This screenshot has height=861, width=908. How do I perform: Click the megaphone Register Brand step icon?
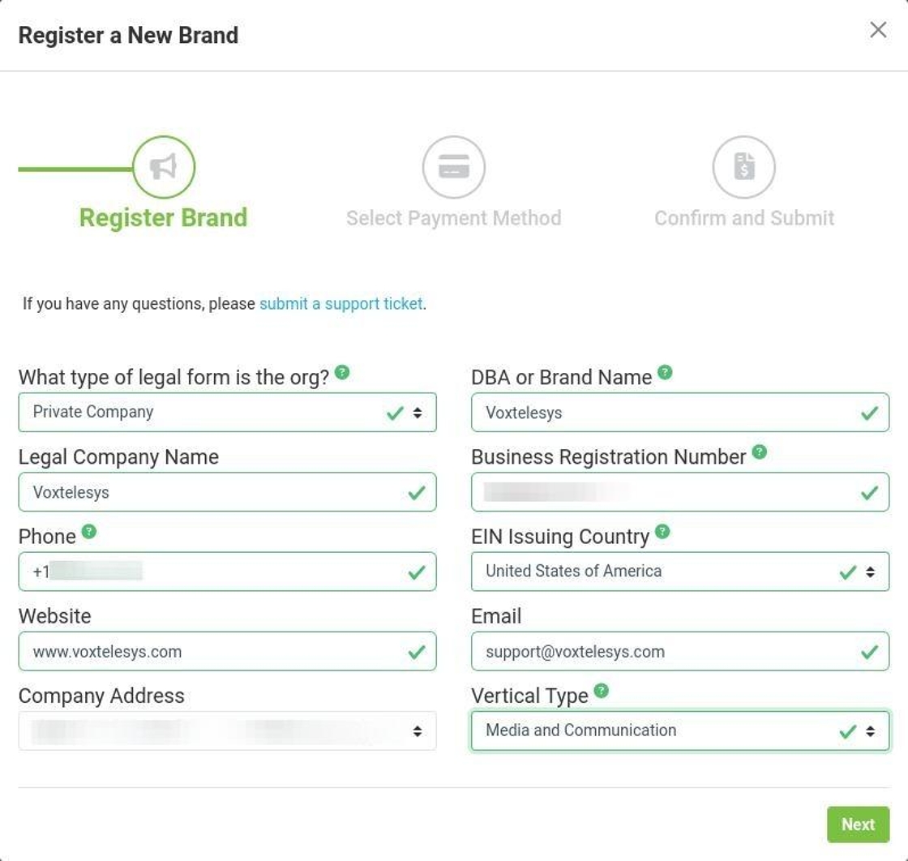click(x=164, y=167)
